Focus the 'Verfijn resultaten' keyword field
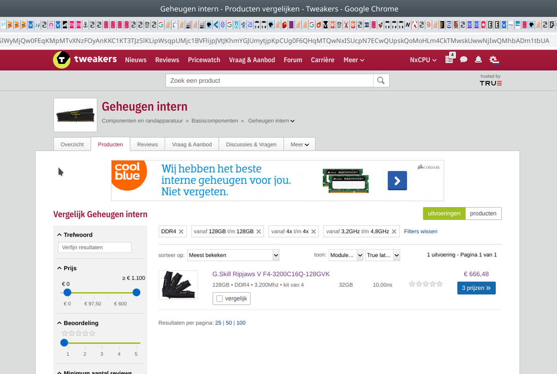The height and width of the screenshot is (374, 557). click(95, 248)
